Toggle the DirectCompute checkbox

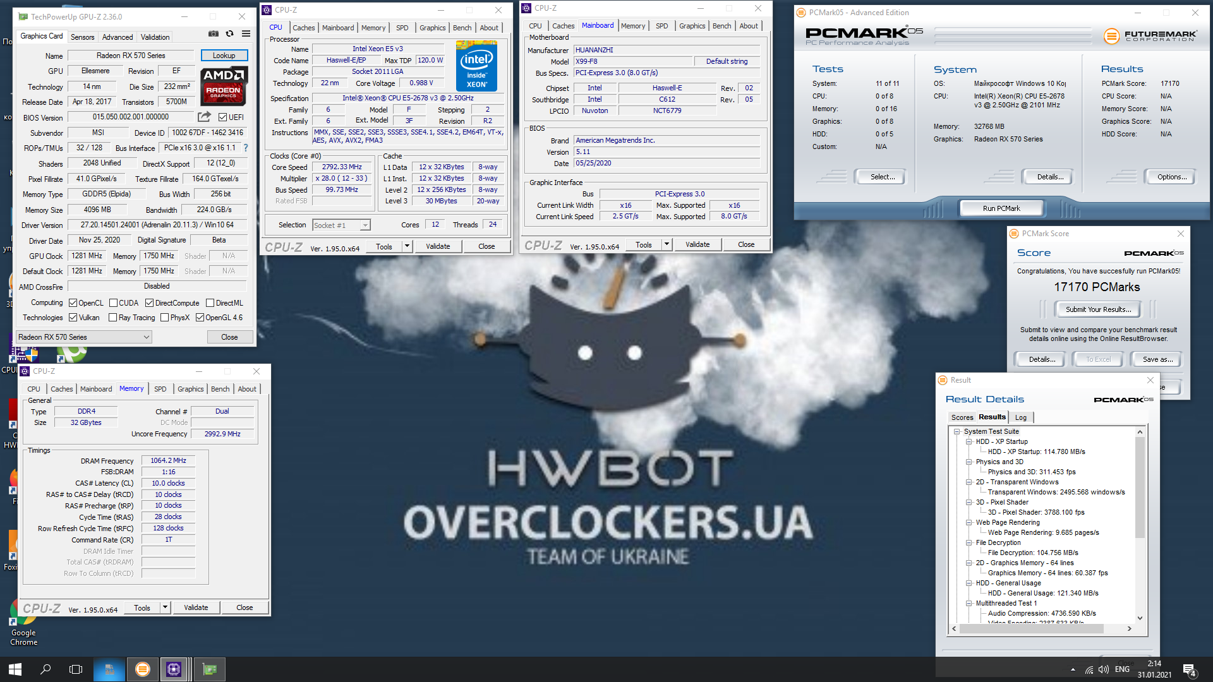tap(150, 303)
